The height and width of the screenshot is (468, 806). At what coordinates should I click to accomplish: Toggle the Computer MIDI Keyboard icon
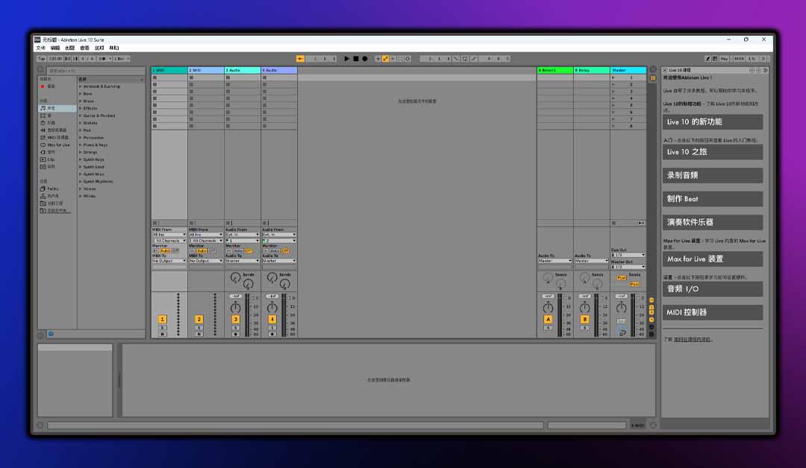[x=715, y=59]
